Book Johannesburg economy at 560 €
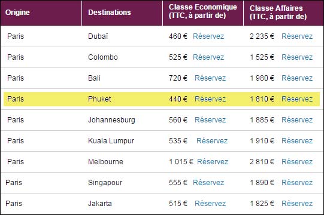Viewport: 324px width, 215px height. 210,120
